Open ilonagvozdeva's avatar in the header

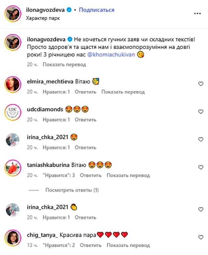point(13,14)
